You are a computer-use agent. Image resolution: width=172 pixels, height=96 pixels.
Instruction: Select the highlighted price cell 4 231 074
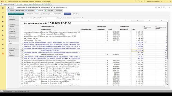pyautogui.click(x=137, y=50)
